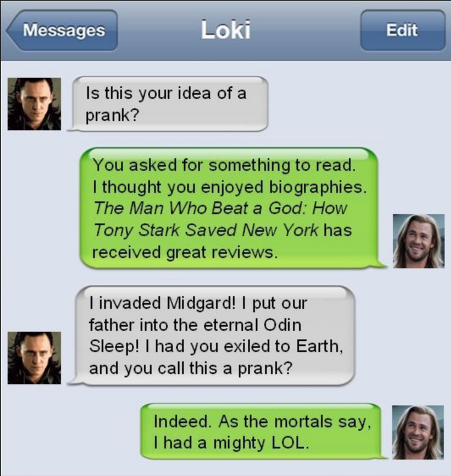Select the green "Indeed. As the mortals say" line
The image size is (451, 476).
click(262, 422)
